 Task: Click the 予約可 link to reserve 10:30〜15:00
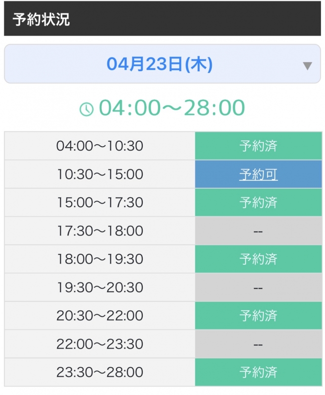[259, 173]
